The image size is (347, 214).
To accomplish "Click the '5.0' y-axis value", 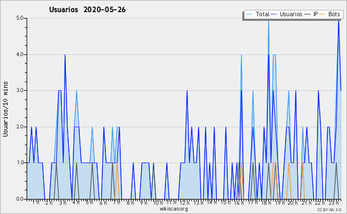I will click(x=20, y=18).
